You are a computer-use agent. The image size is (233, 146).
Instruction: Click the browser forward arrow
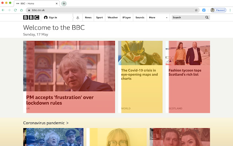click(x=9, y=10)
